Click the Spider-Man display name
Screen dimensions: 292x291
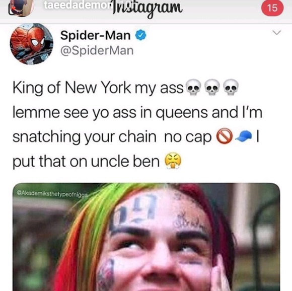pos(95,35)
